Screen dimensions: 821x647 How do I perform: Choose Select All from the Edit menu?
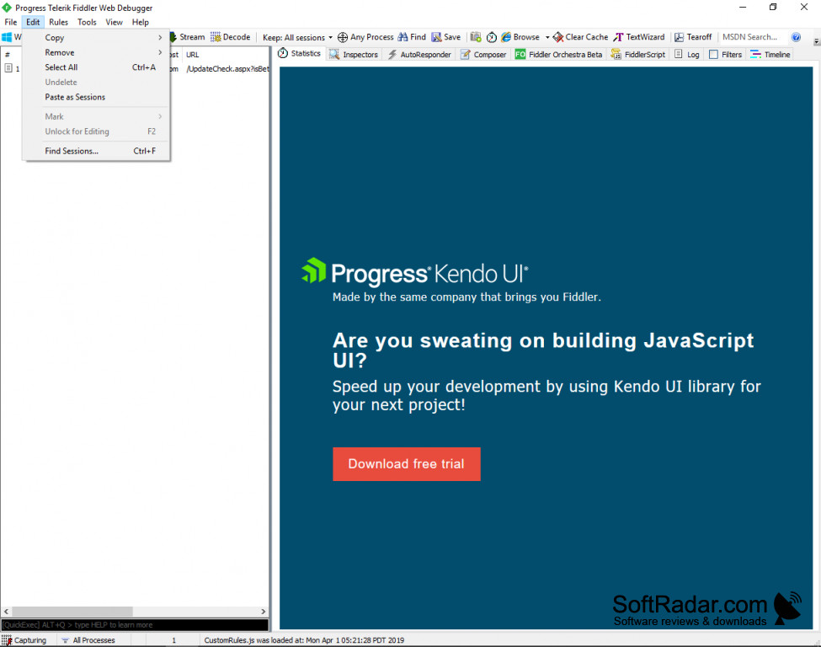click(x=97, y=67)
